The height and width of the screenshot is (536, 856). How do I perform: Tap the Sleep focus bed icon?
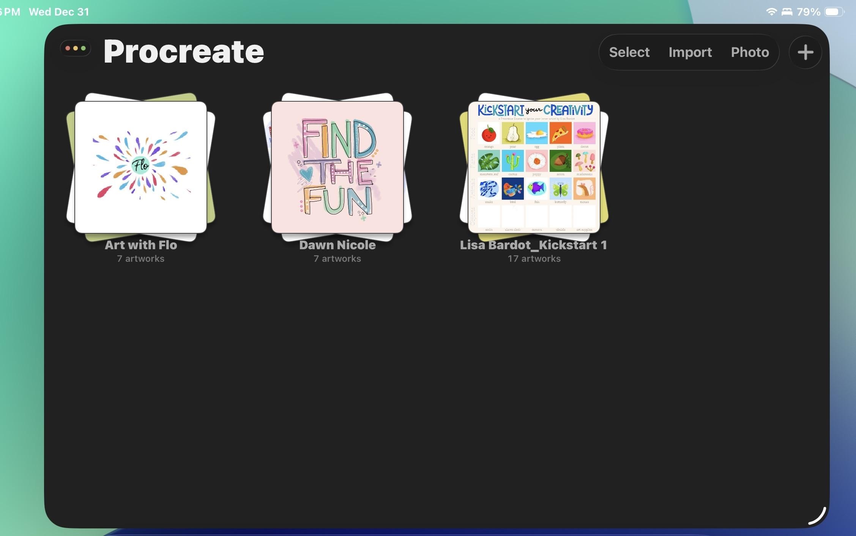click(x=787, y=12)
